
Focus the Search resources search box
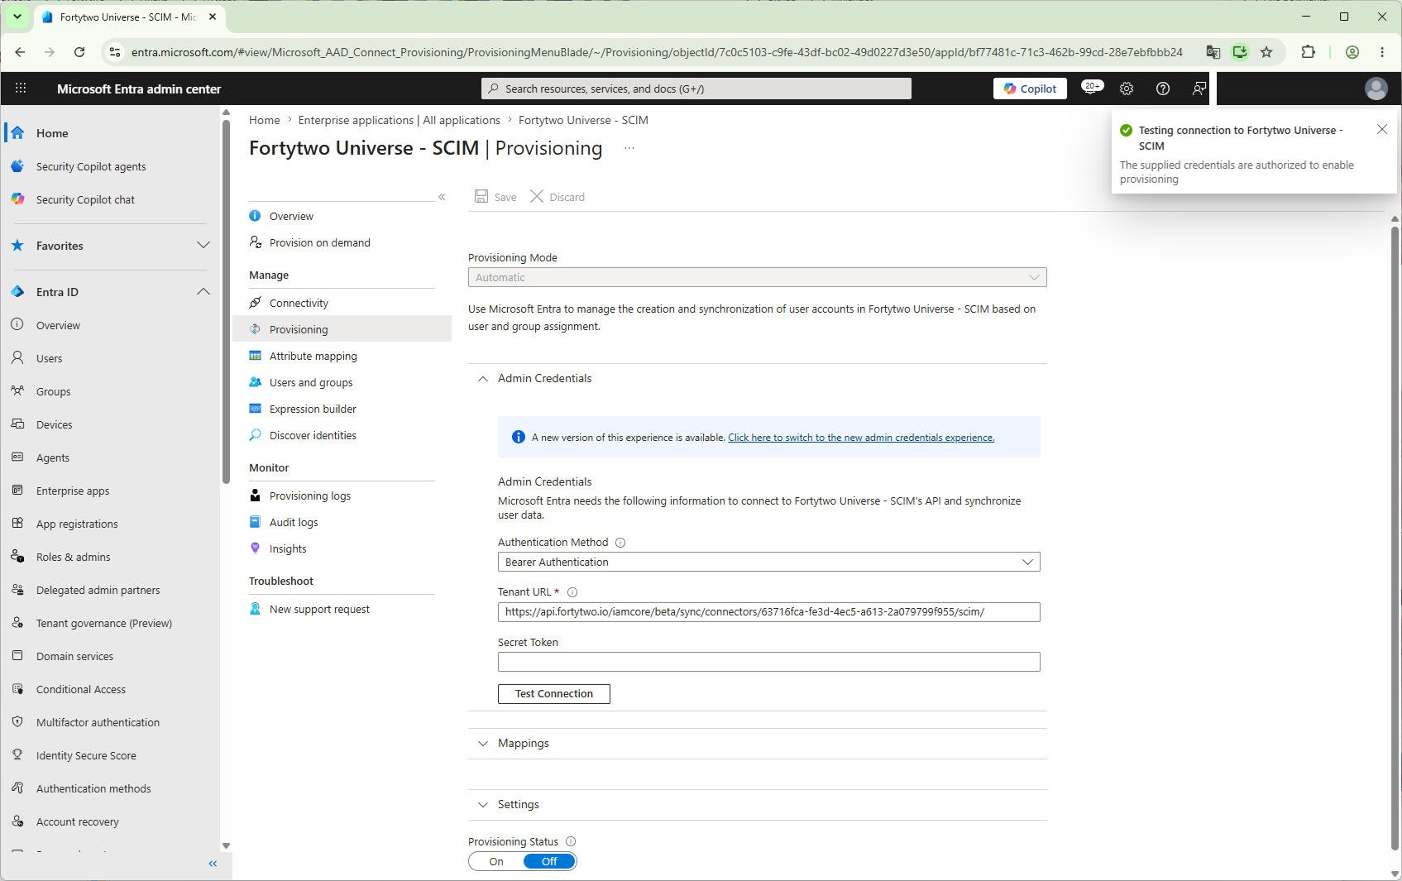(x=696, y=89)
